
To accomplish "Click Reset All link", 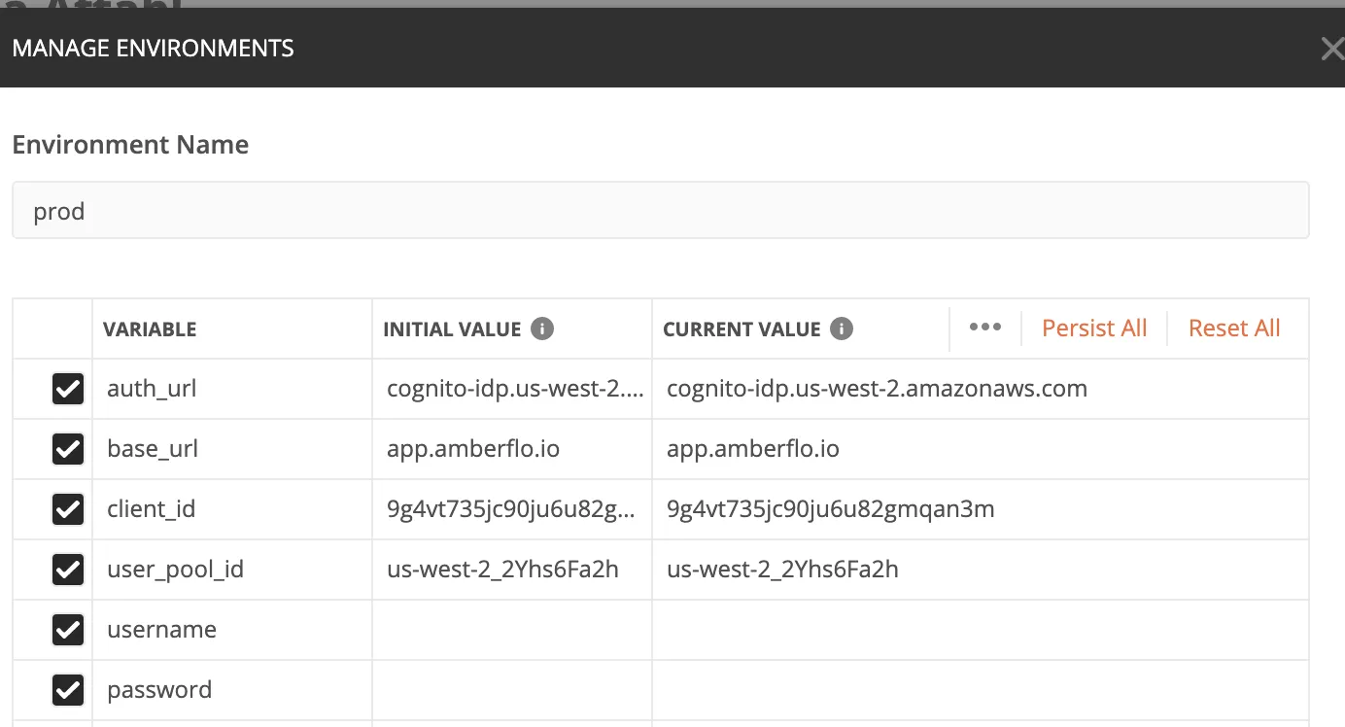I will [x=1234, y=329].
